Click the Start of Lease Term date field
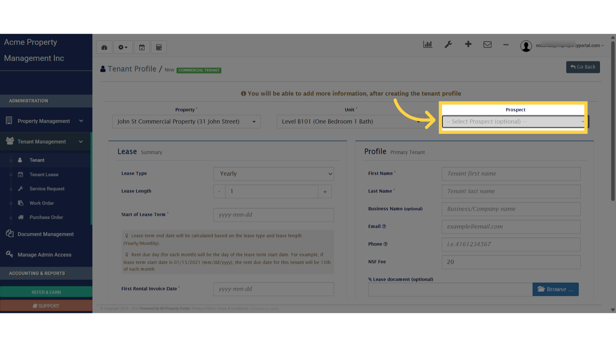 click(x=274, y=215)
